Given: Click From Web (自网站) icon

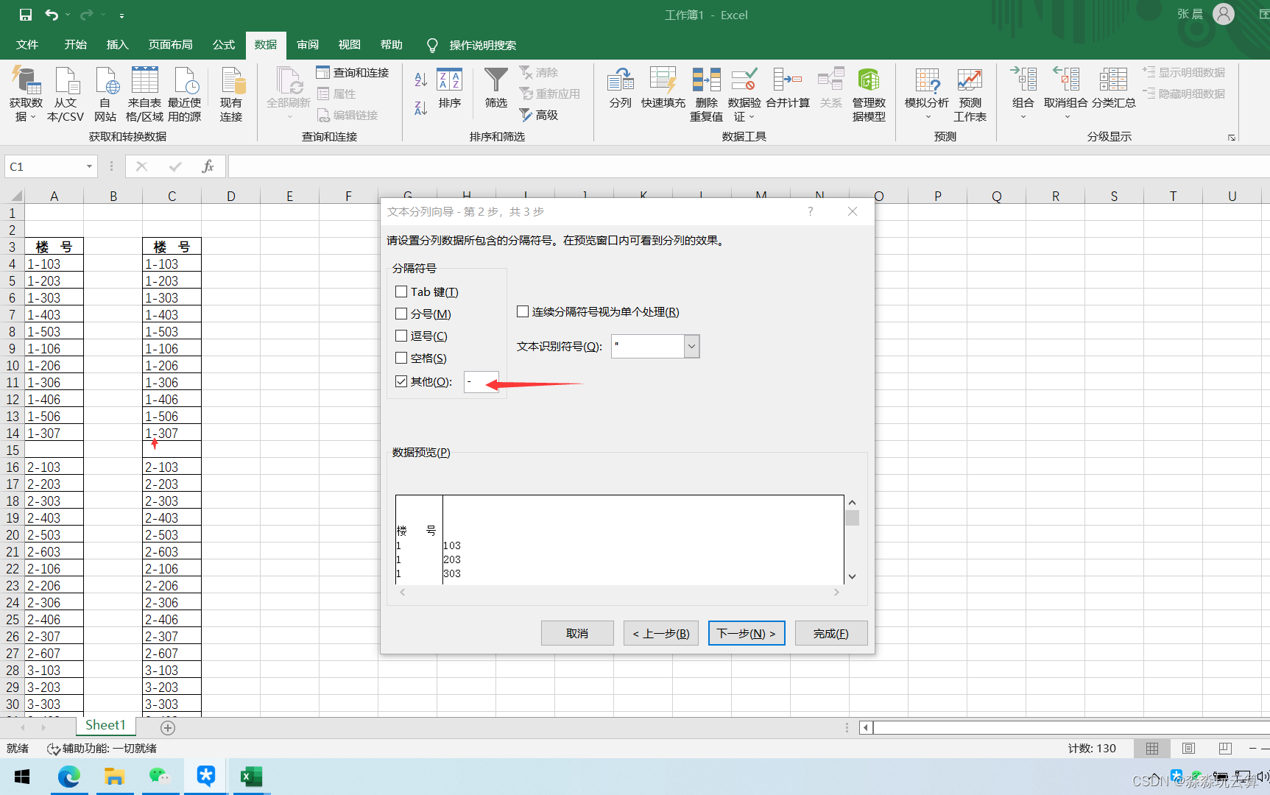Looking at the screenshot, I should (x=105, y=93).
